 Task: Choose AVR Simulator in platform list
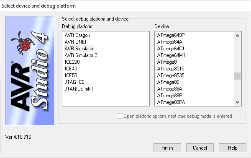click(x=79, y=49)
